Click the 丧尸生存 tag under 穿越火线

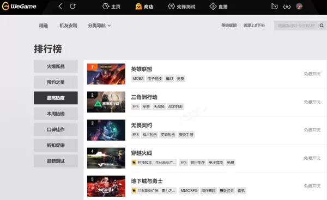pyautogui.click(x=198, y=162)
